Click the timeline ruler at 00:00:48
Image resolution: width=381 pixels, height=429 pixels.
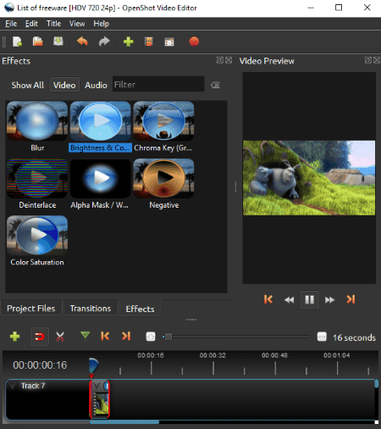274,355
